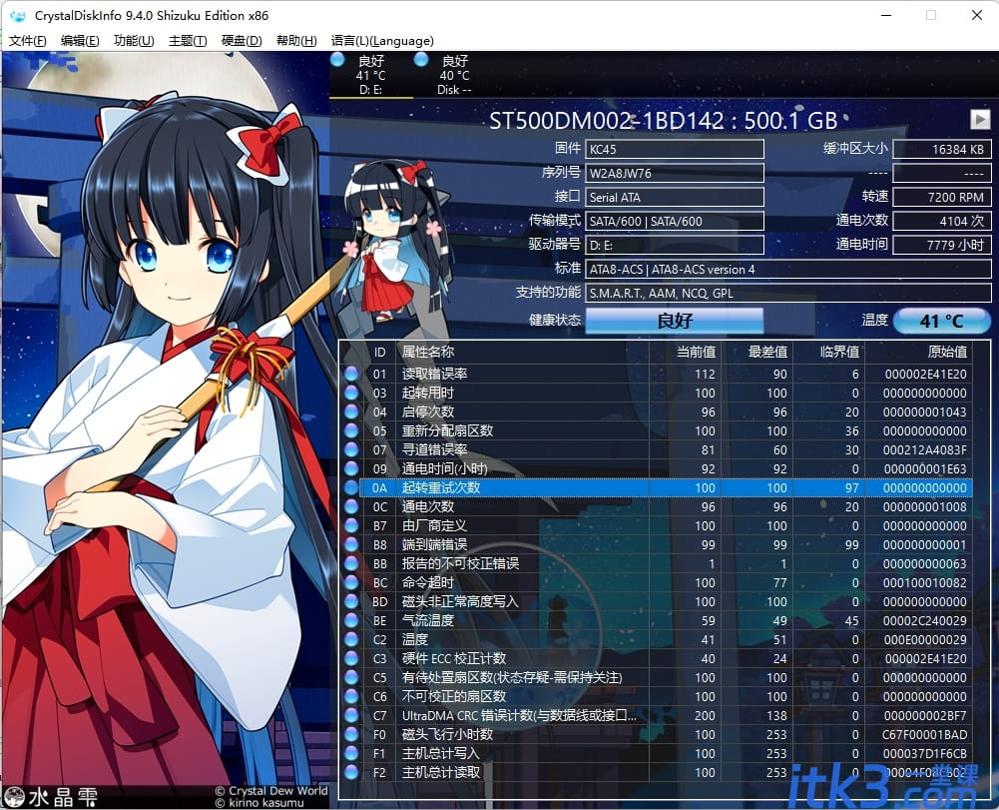Image resolution: width=999 pixels, height=810 pixels.
Task: Click the Serial ATA interface field
Action: click(674, 198)
